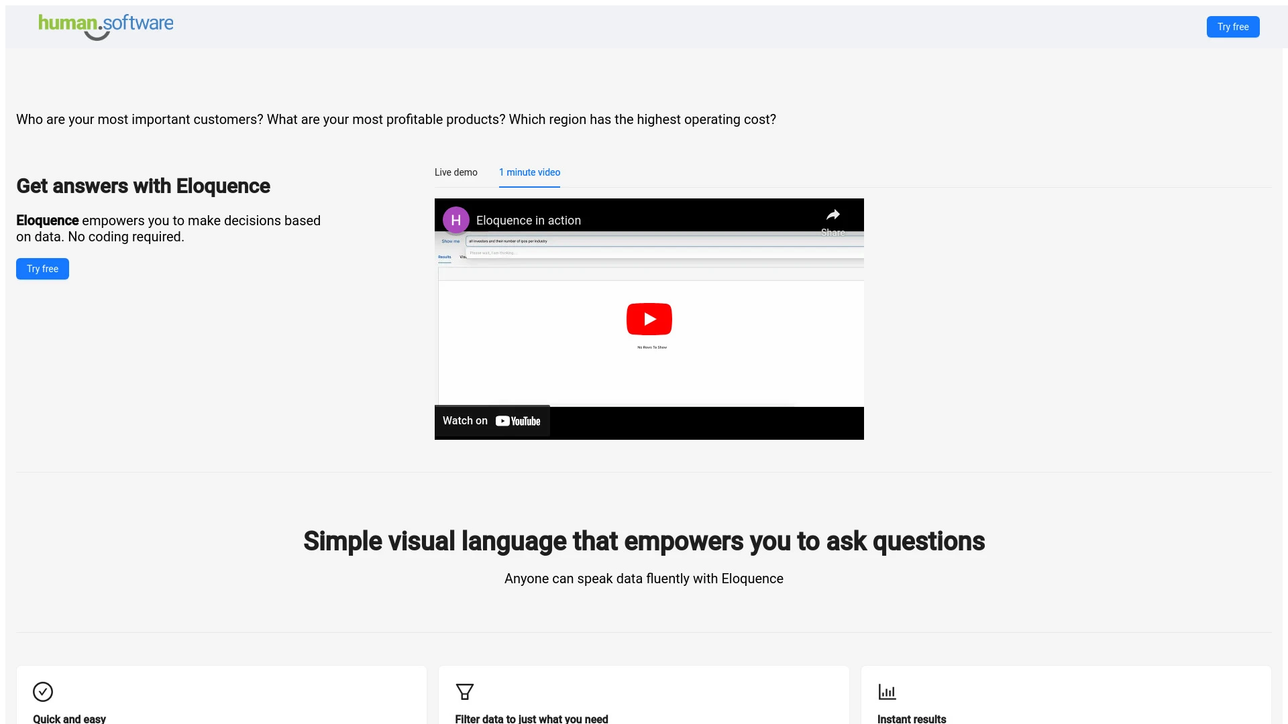Open the Eloquence in action video title

click(528, 220)
